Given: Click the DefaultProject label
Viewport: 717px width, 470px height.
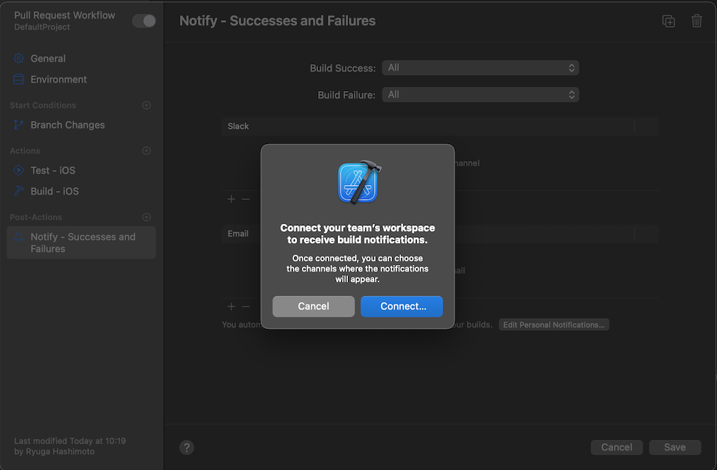Looking at the screenshot, I should [42, 28].
